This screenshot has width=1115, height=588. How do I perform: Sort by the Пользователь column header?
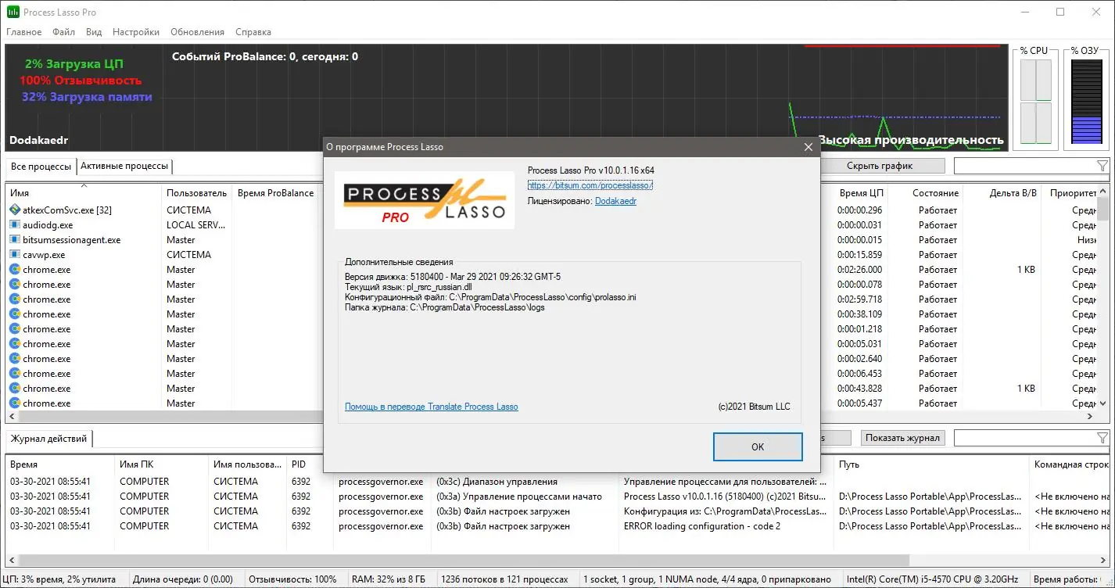(197, 193)
